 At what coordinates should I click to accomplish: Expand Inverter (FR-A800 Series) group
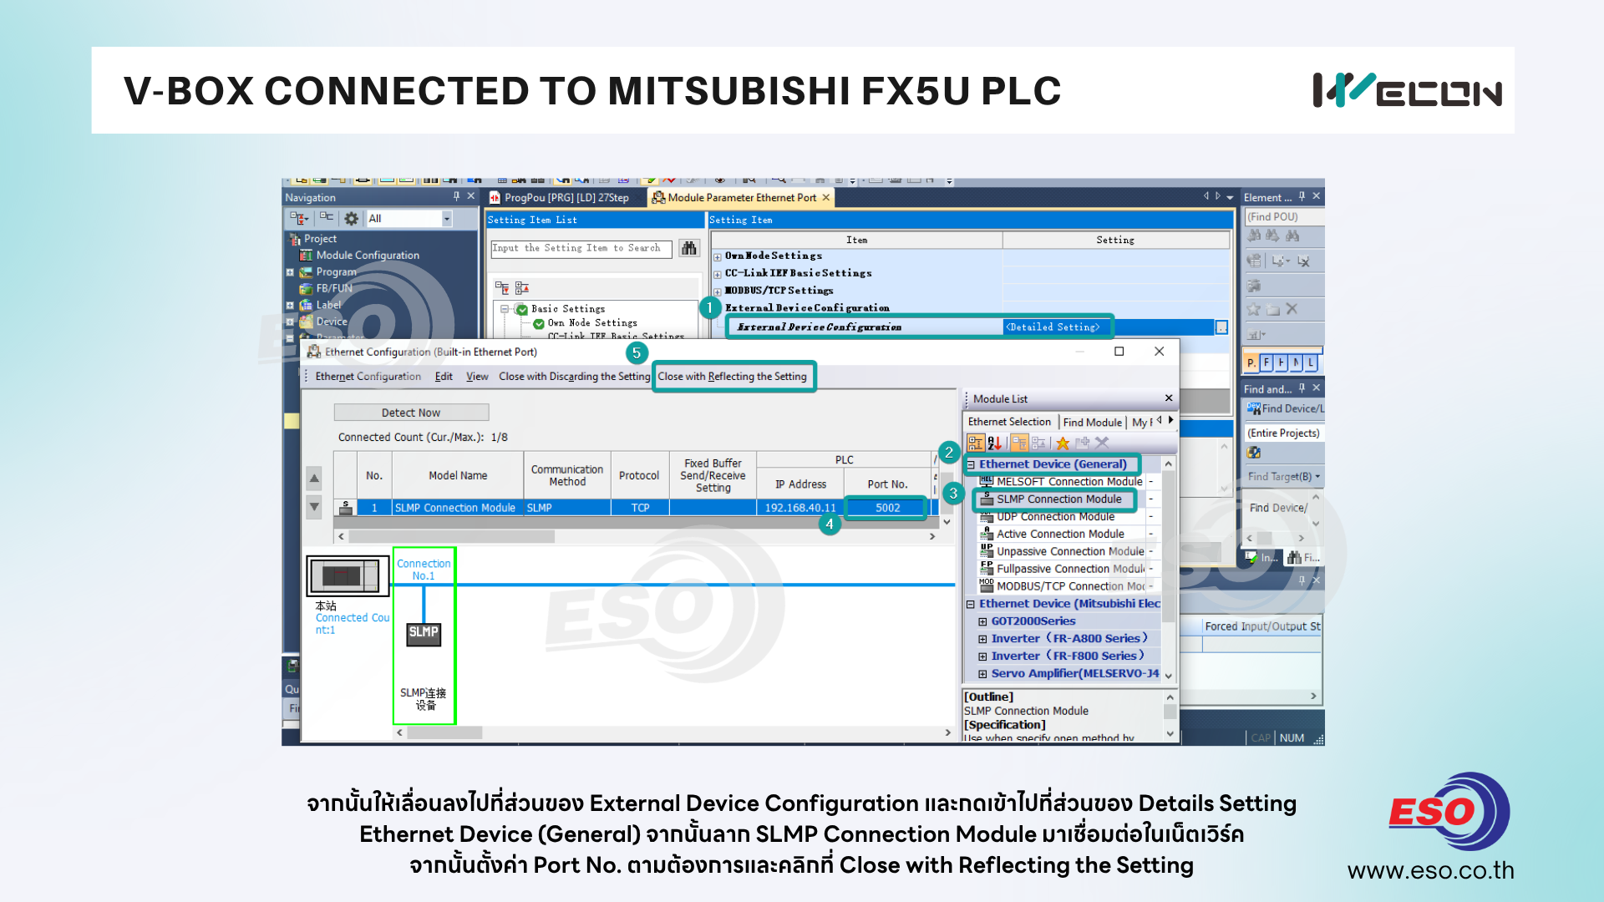pos(982,639)
